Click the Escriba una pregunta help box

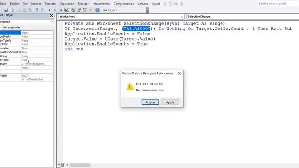pos(278,3)
